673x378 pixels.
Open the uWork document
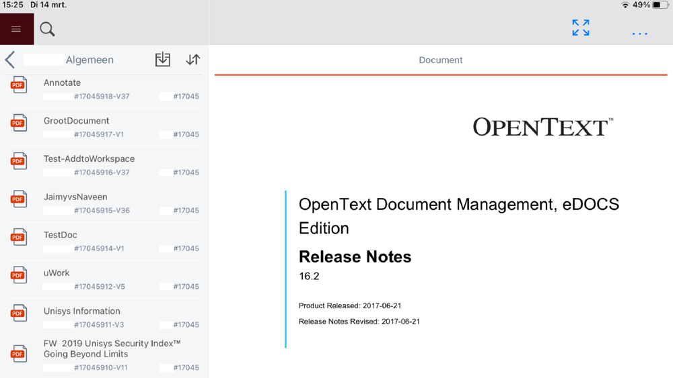[x=57, y=273]
